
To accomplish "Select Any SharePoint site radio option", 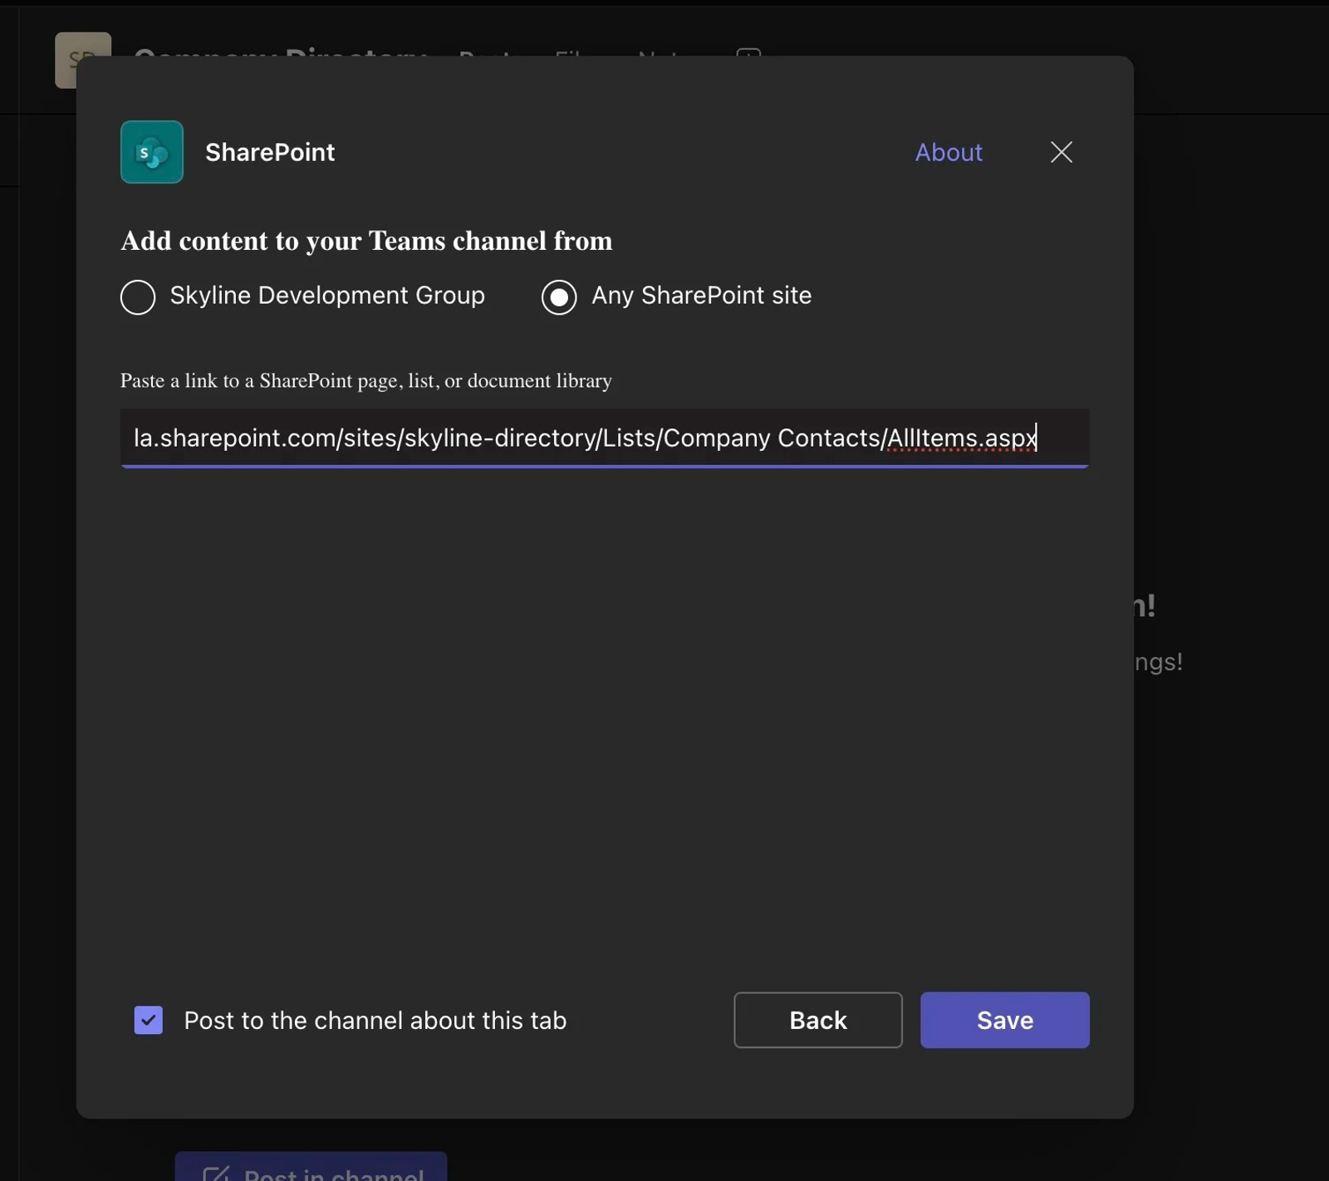I will (x=559, y=296).
